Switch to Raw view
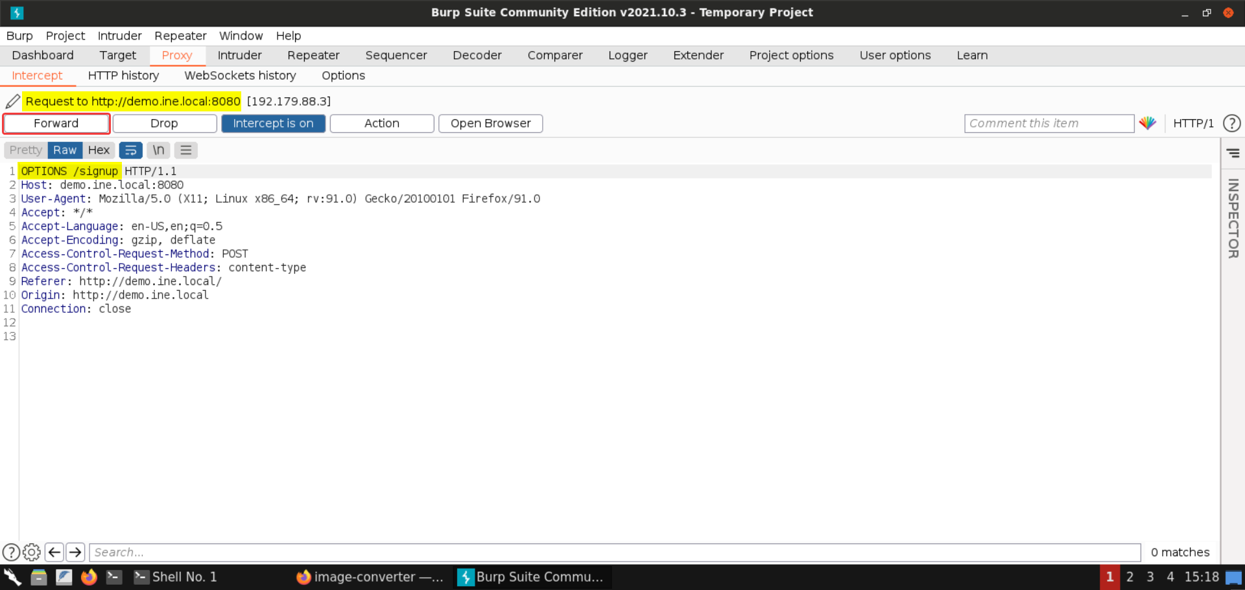The image size is (1245, 590). click(x=65, y=150)
